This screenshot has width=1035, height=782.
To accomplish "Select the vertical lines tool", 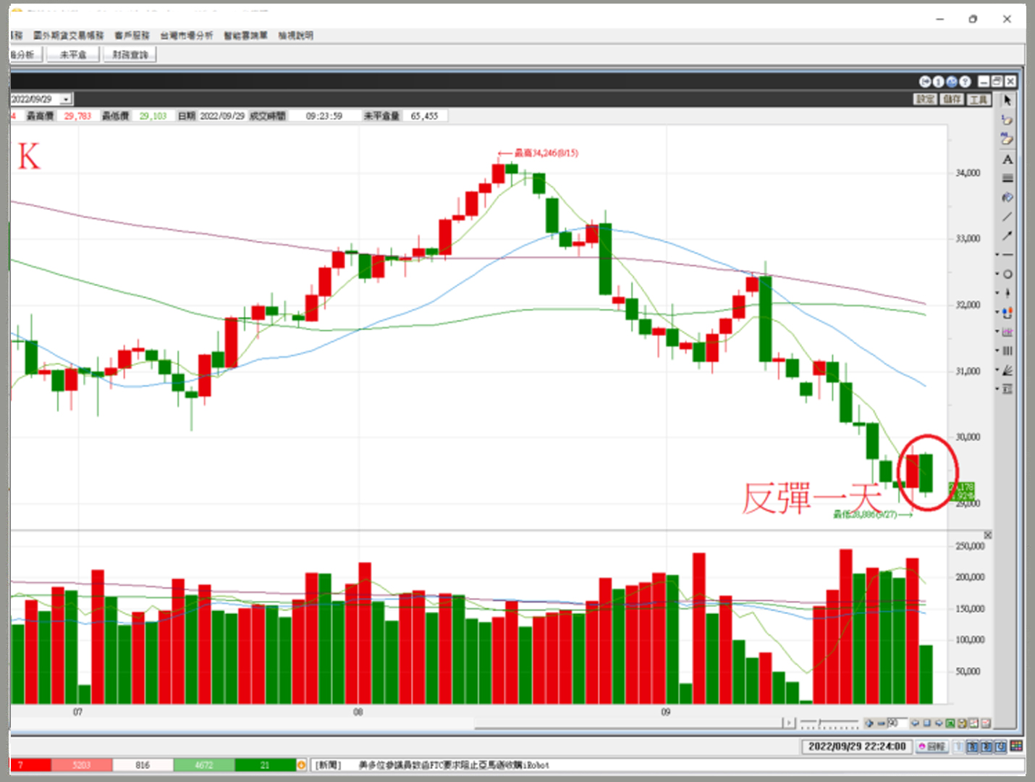I will [x=1007, y=350].
